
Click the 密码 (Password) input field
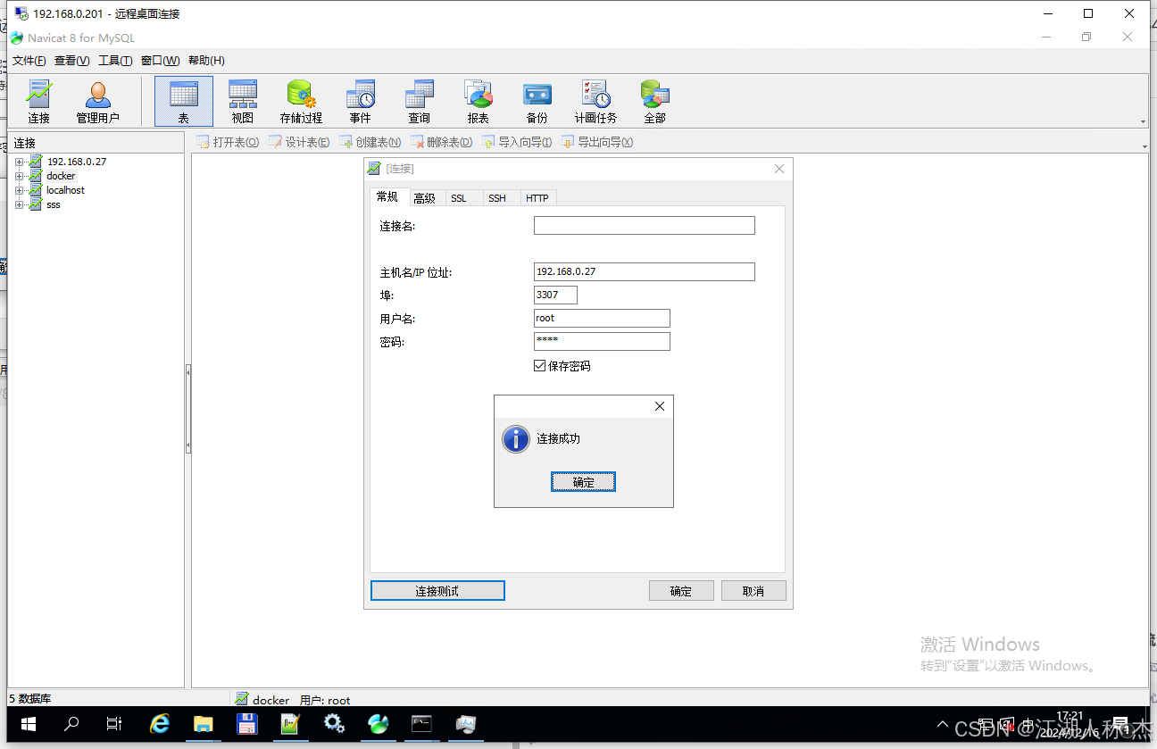[602, 341]
